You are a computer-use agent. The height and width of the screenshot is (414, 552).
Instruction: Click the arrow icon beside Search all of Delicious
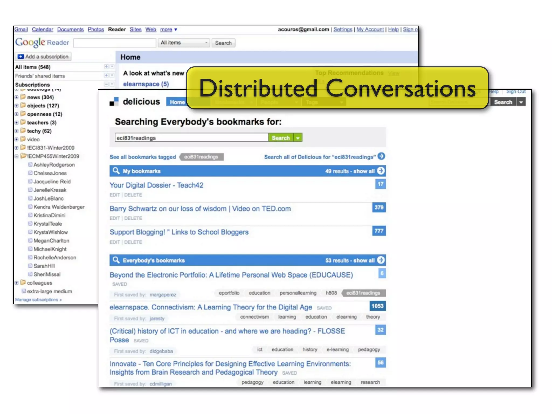tap(381, 156)
